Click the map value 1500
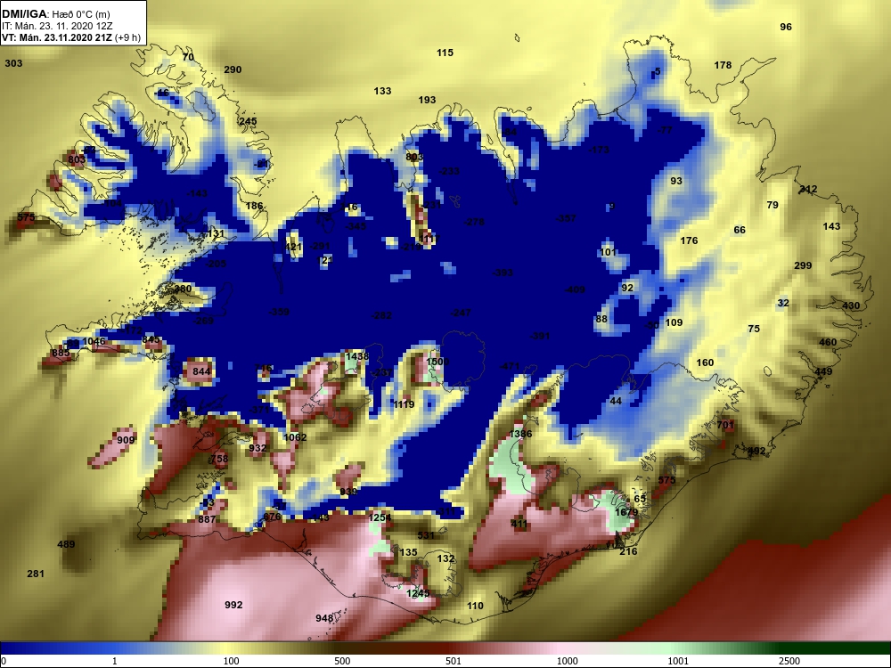The height and width of the screenshot is (668, 891). tap(437, 362)
